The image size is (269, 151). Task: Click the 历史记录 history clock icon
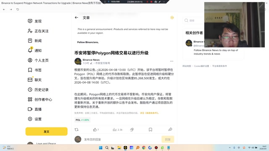(x=30, y=89)
